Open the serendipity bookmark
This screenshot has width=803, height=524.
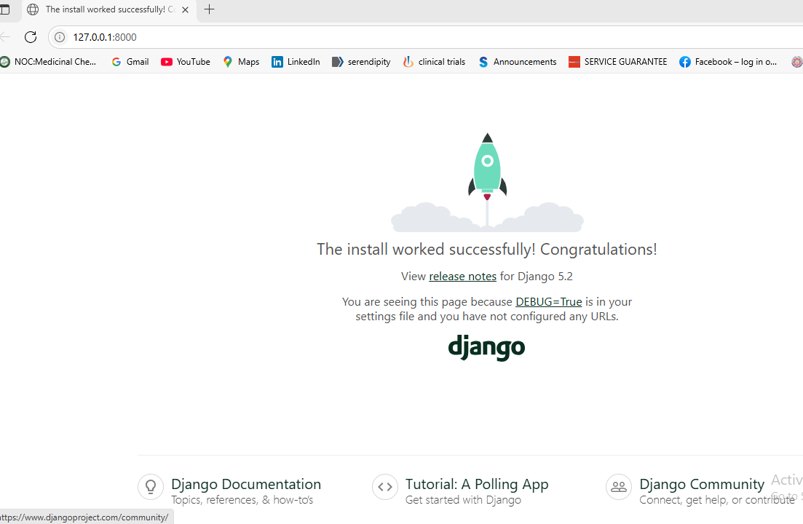pos(361,62)
